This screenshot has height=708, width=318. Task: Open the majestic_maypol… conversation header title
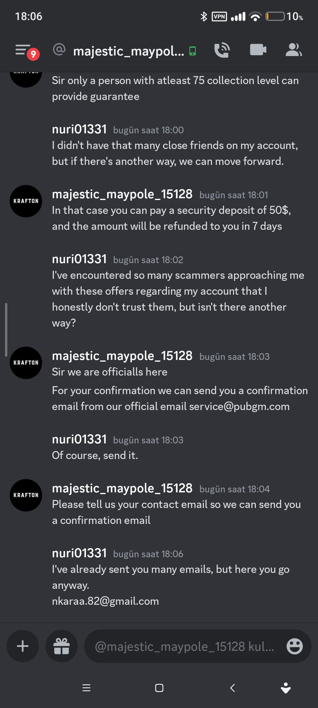[128, 51]
